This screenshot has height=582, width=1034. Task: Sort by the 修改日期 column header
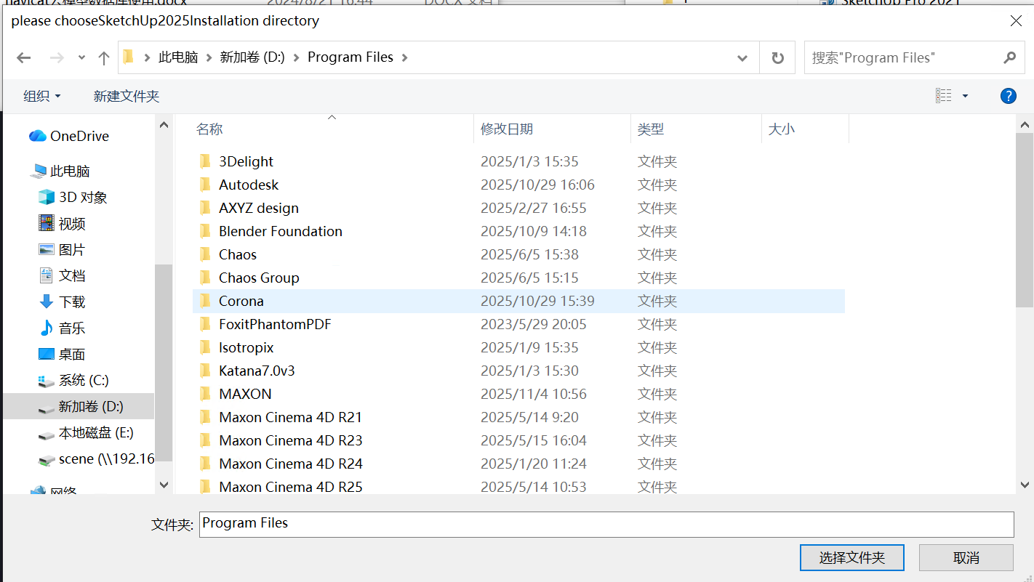click(x=553, y=129)
